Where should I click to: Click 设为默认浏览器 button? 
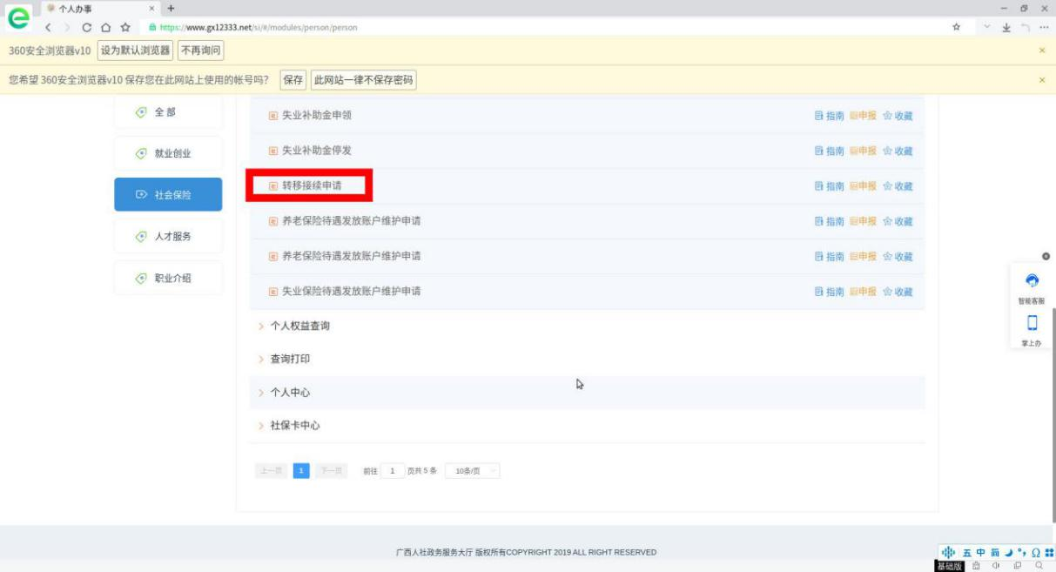coord(135,50)
